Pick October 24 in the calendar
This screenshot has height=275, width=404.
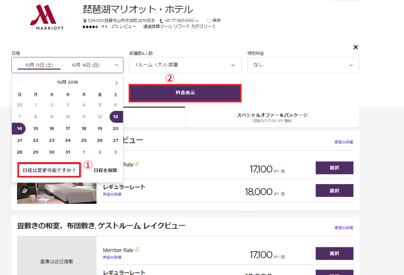point(68,140)
